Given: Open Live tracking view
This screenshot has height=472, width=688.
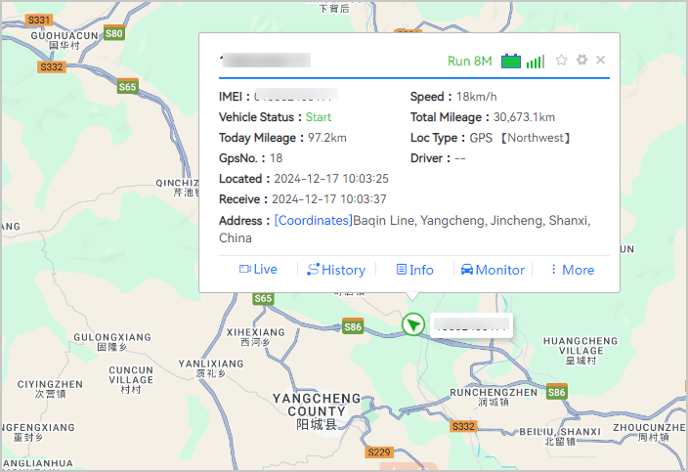Looking at the screenshot, I should click(258, 270).
